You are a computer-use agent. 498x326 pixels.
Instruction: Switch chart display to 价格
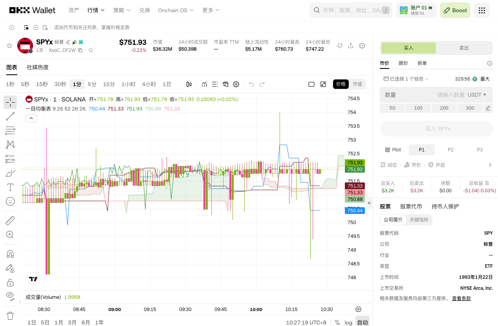tap(341, 84)
